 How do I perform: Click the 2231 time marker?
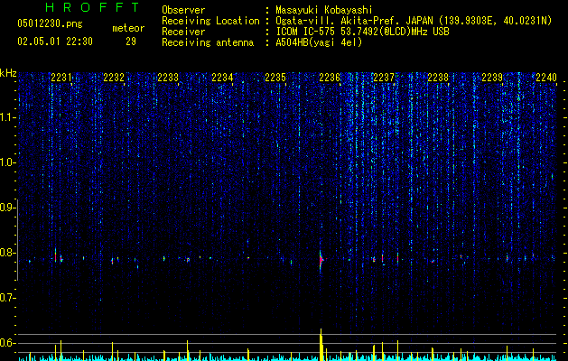pos(61,78)
